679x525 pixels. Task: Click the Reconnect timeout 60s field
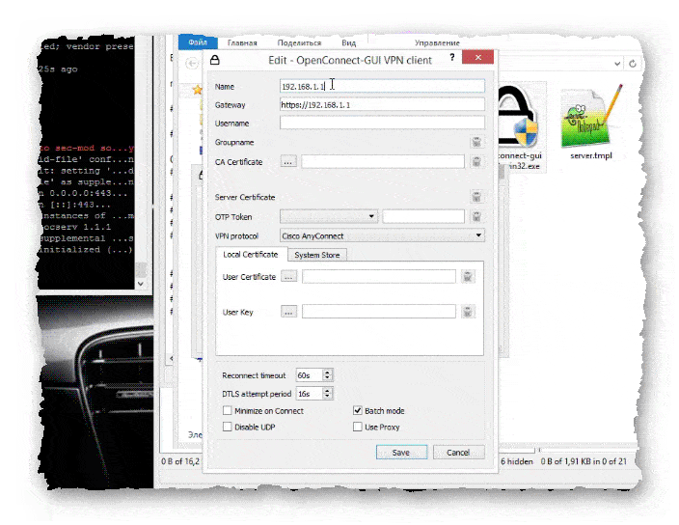coord(310,375)
